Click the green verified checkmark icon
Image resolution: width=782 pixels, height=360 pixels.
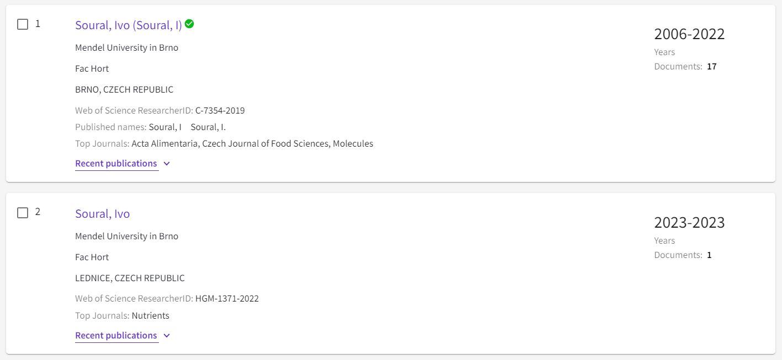pyautogui.click(x=189, y=24)
